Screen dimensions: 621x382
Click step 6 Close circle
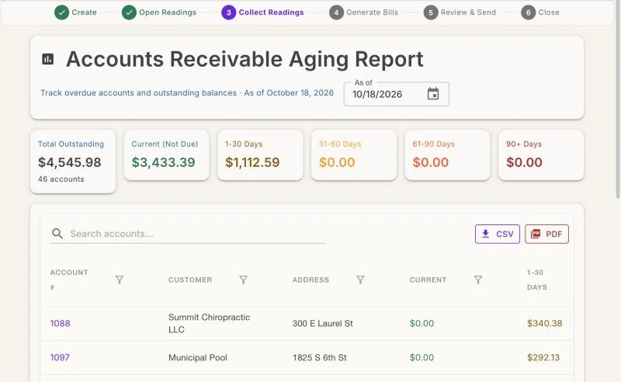pos(528,12)
